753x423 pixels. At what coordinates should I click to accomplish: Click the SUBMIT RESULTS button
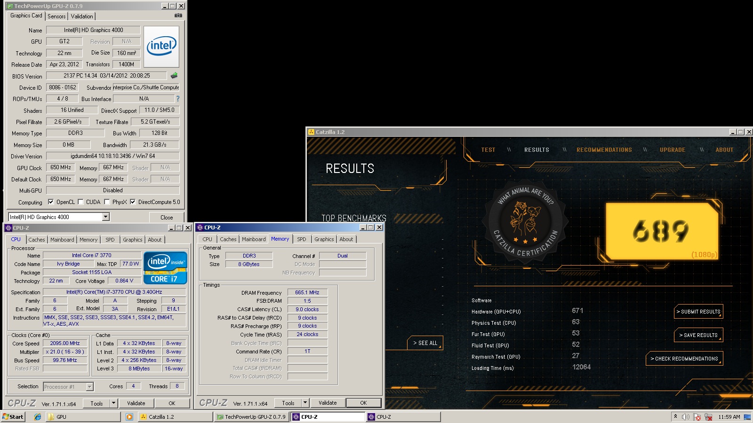pos(698,312)
